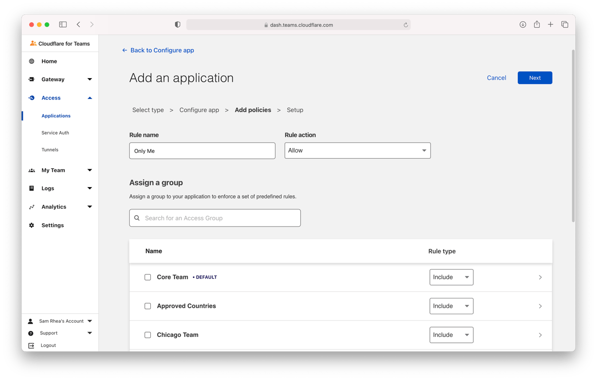Click the Next button
The width and height of the screenshot is (597, 380).
[x=535, y=78]
